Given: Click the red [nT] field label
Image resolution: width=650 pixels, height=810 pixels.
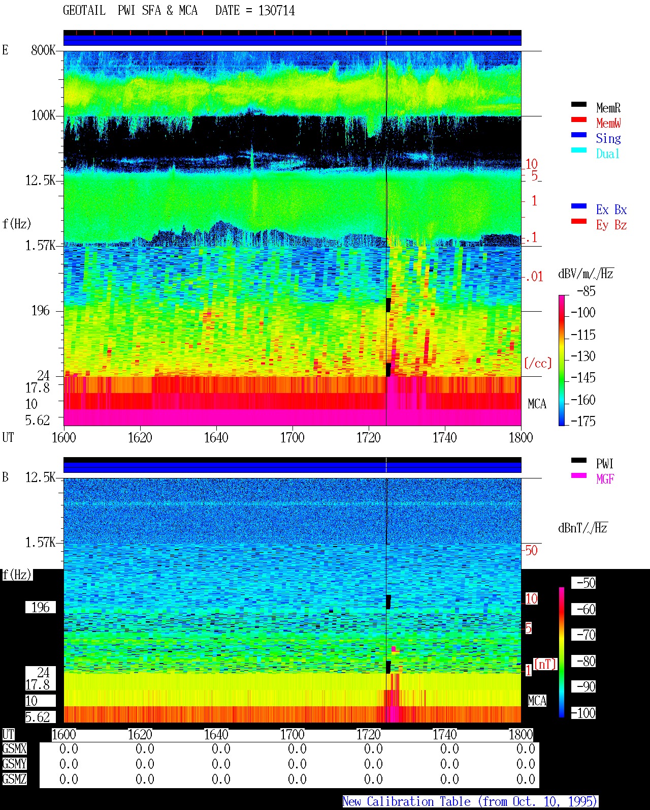Looking at the screenshot, I should click(545, 664).
